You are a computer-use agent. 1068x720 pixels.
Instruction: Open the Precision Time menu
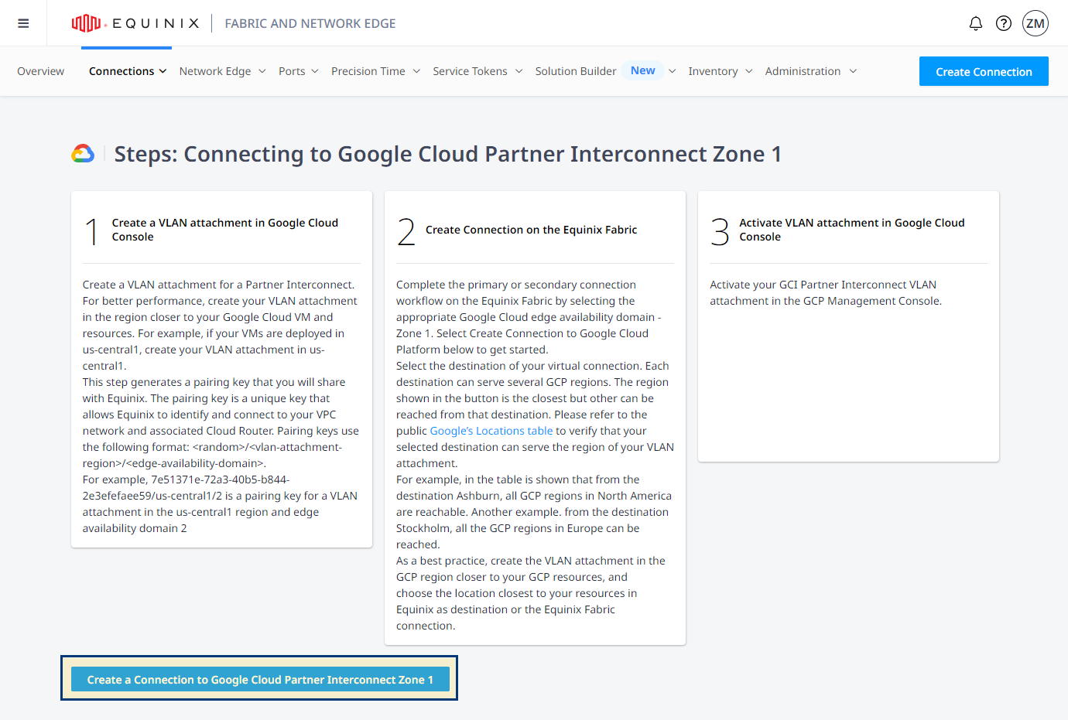(368, 71)
